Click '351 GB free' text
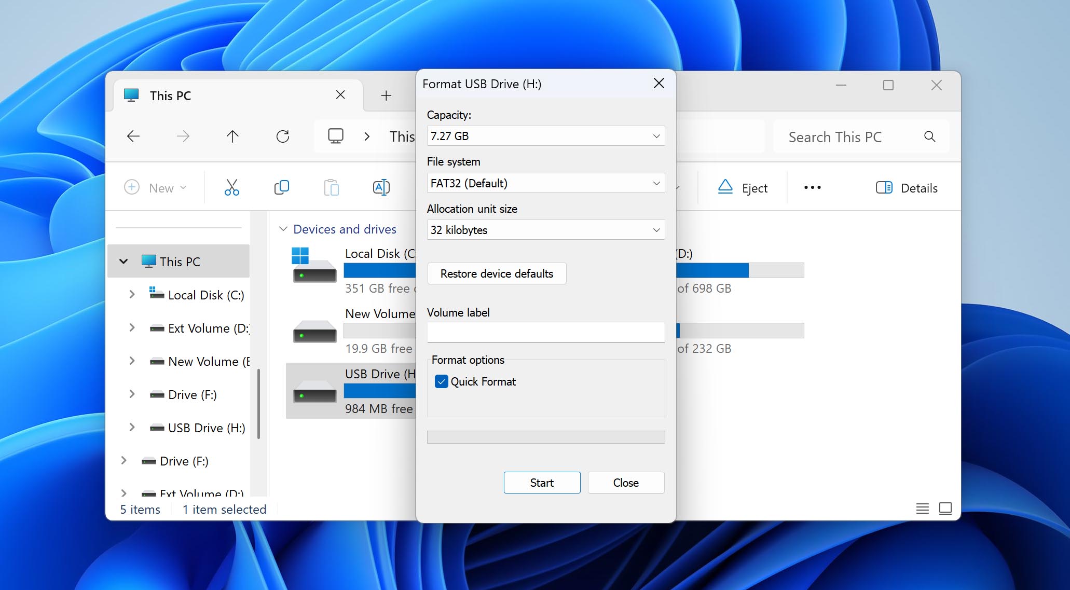Viewport: 1070px width, 590px height. [x=377, y=288]
